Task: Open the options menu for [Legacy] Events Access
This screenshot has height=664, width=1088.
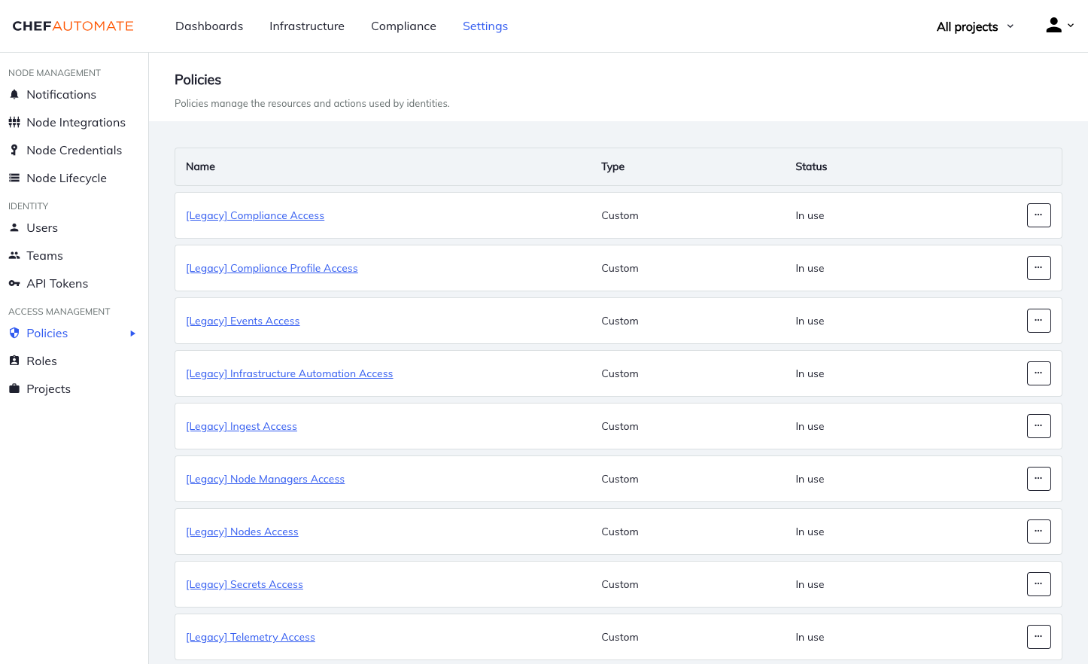Action: click(1038, 320)
